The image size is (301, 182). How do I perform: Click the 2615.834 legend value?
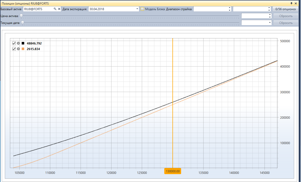point(33,49)
